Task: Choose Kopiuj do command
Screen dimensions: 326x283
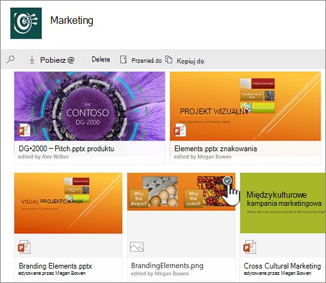Action: coord(191,61)
